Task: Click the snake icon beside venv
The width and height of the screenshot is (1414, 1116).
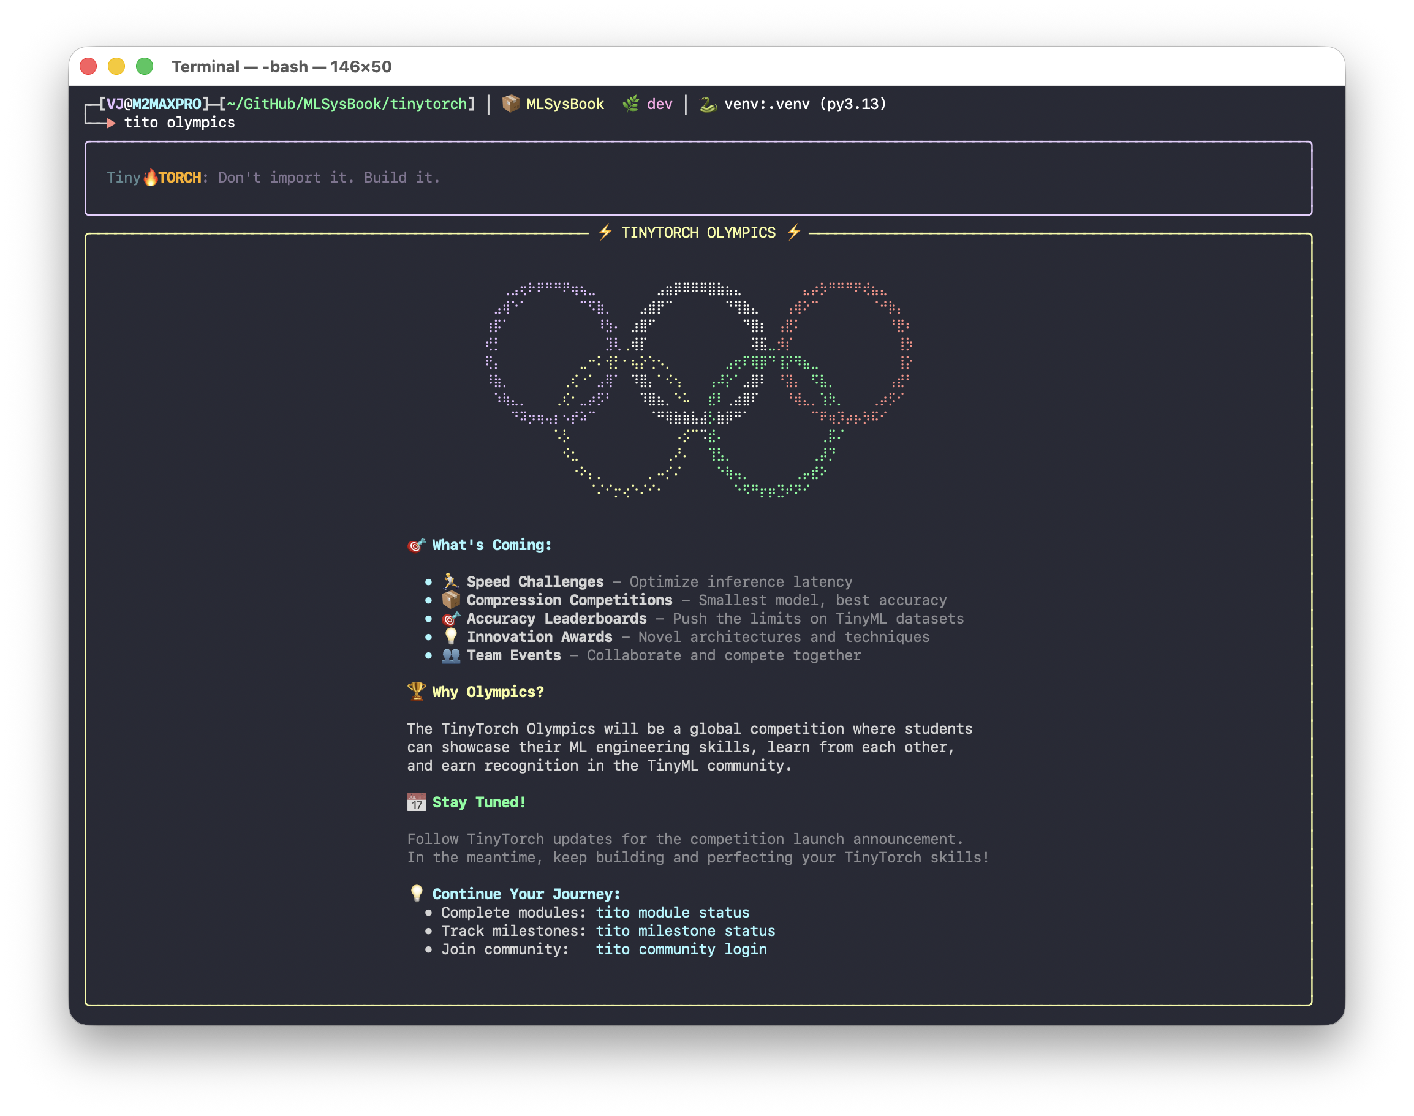Action: (708, 104)
